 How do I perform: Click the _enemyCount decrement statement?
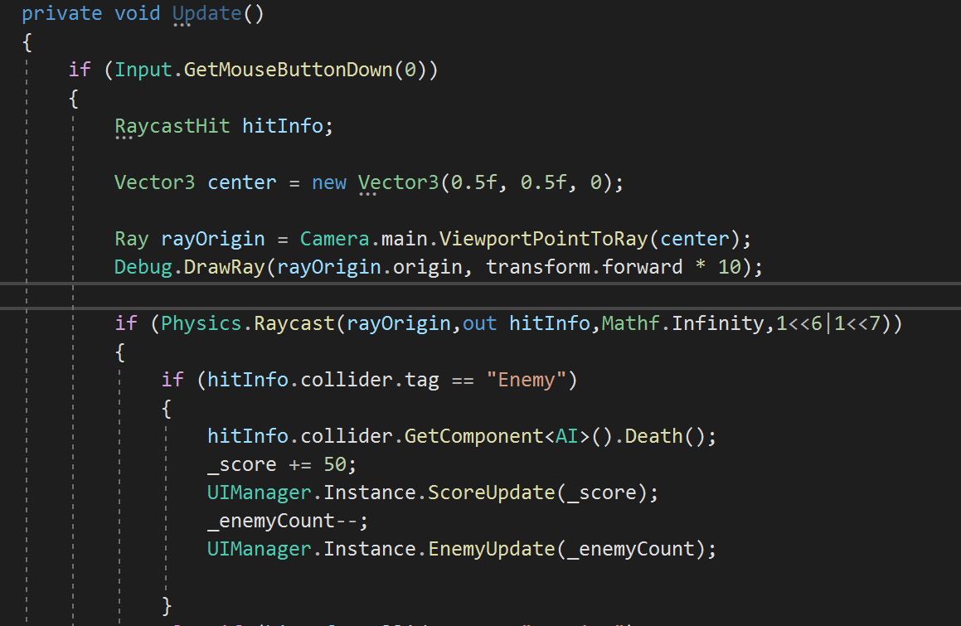click(x=282, y=520)
